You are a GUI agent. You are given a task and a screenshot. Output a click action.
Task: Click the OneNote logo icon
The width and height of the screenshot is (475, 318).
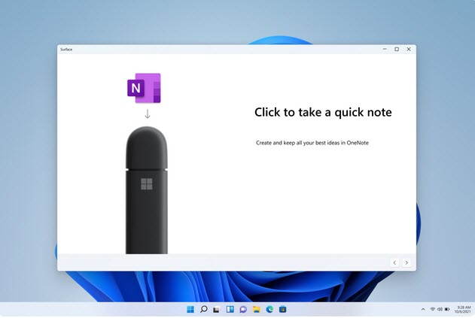tap(145, 88)
